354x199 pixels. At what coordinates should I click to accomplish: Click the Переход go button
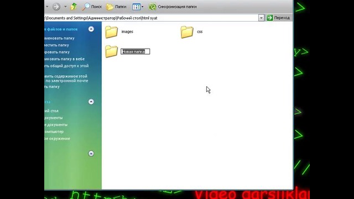278,18
